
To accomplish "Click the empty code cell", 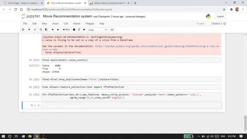I will (x=131, y=105).
